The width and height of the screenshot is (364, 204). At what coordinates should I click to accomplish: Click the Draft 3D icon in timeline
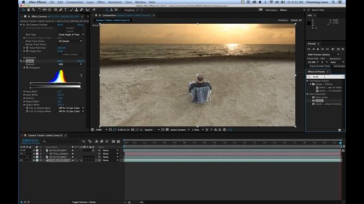pos(90,141)
